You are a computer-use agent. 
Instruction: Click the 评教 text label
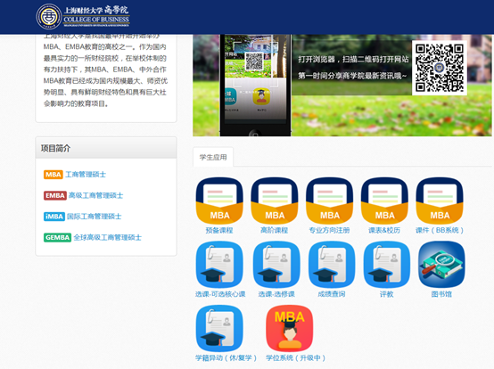click(387, 294)
